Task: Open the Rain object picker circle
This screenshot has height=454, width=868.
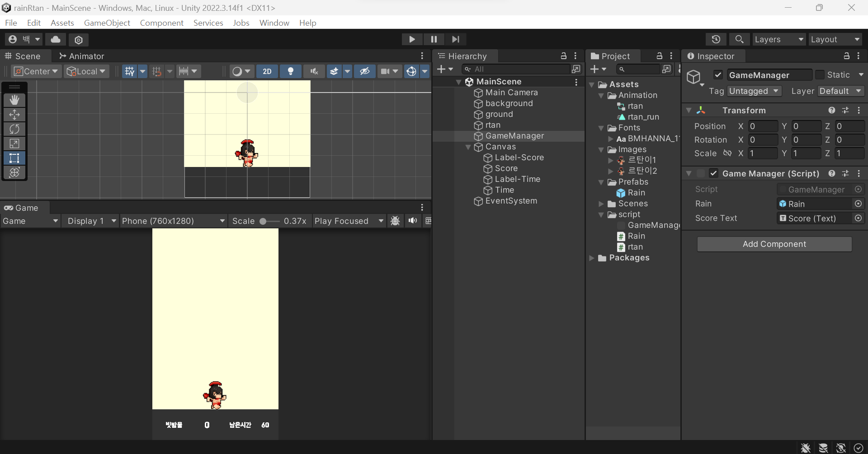Action: tap(858, 204)
